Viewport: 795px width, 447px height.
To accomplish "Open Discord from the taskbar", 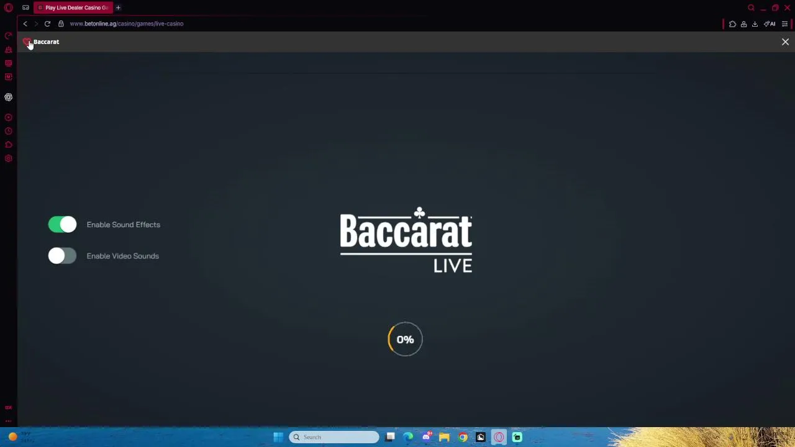I will 426,437.
